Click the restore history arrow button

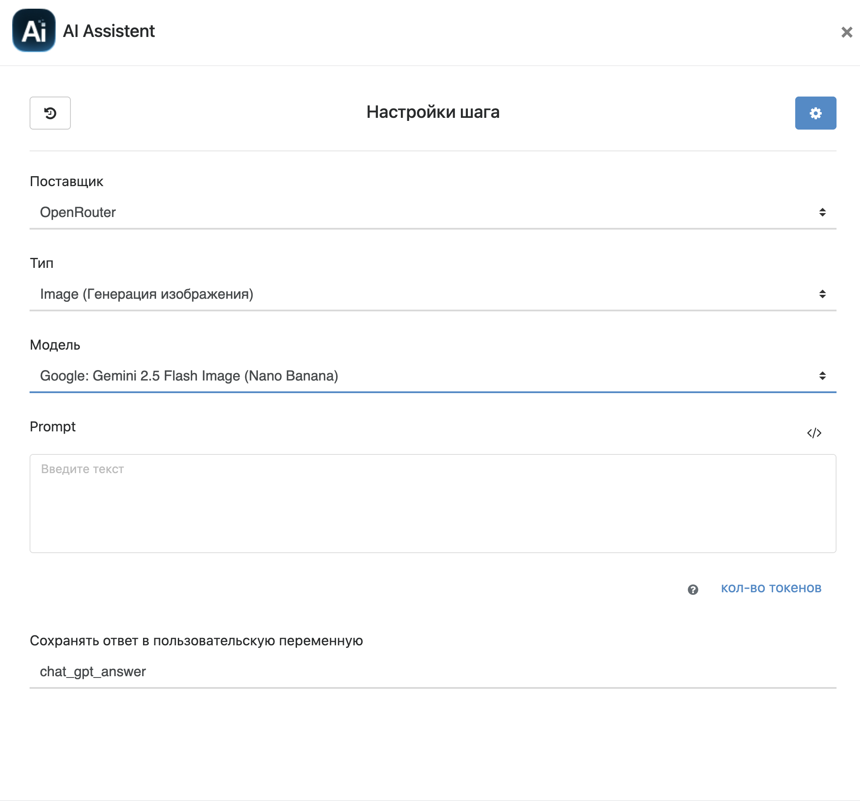click(x=50, y=113)
